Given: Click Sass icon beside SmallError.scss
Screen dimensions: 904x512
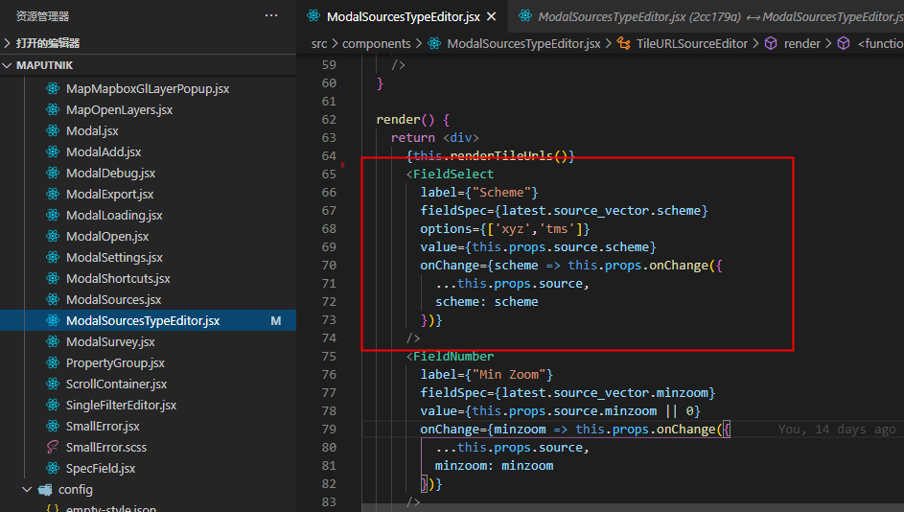Looking at the screenshot, I should tap(53, 447).
